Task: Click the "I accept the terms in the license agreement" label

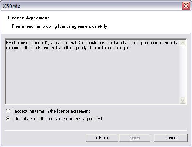Action: (x=51, y=111)
